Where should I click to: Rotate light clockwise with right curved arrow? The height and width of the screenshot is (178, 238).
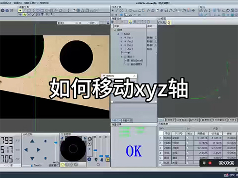pyautogui.click(x=84, y=138)
